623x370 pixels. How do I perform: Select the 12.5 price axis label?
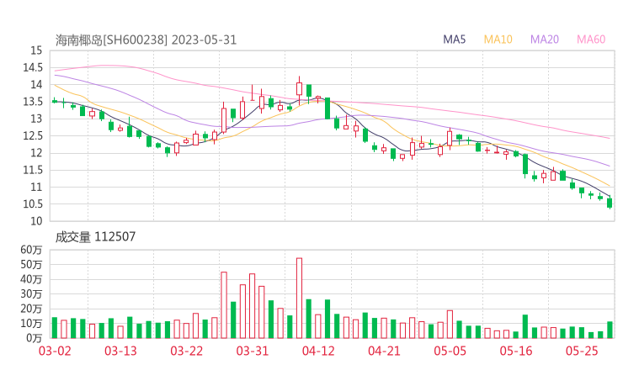tap(33, 135)
